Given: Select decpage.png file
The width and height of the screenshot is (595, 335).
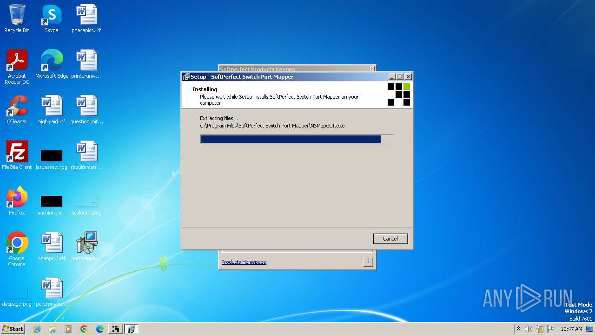Looking at the screenshot, I should [x=17, y=297].
